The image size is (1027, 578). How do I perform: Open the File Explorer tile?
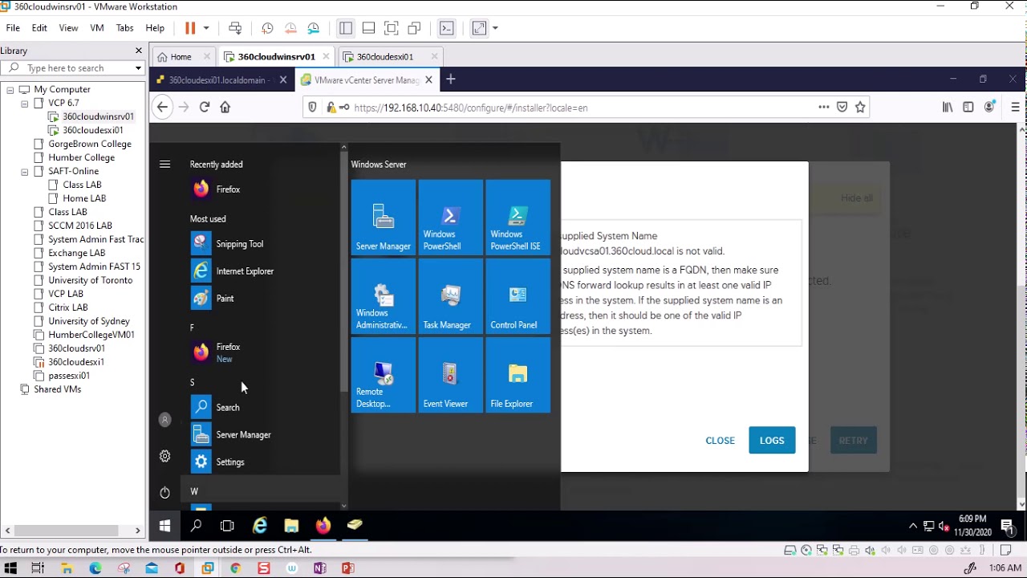coord(518,375)
